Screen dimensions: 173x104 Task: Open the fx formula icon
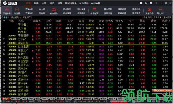[x=146, y=3]
